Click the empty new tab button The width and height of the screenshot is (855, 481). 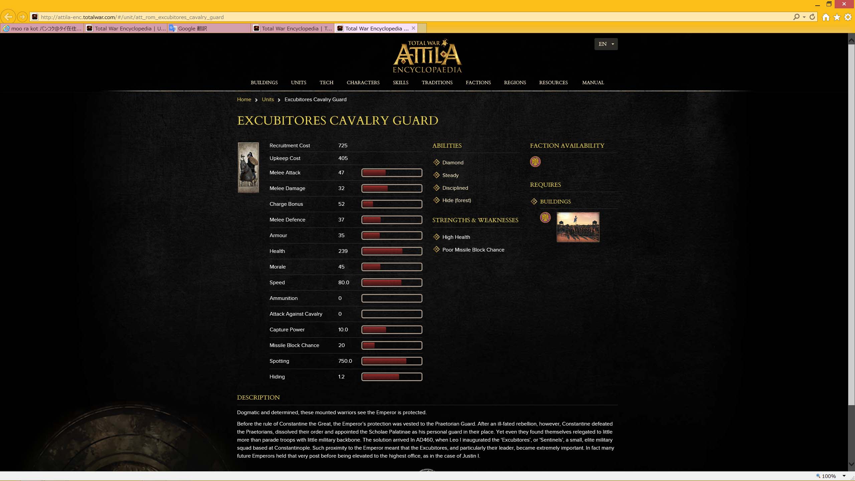click(422, 28)
